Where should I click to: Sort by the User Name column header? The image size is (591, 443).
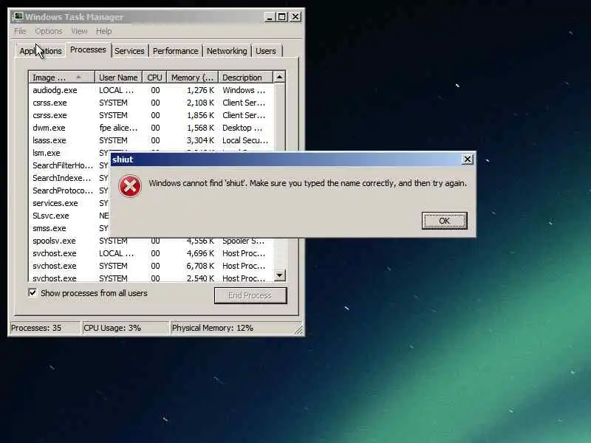118,78
